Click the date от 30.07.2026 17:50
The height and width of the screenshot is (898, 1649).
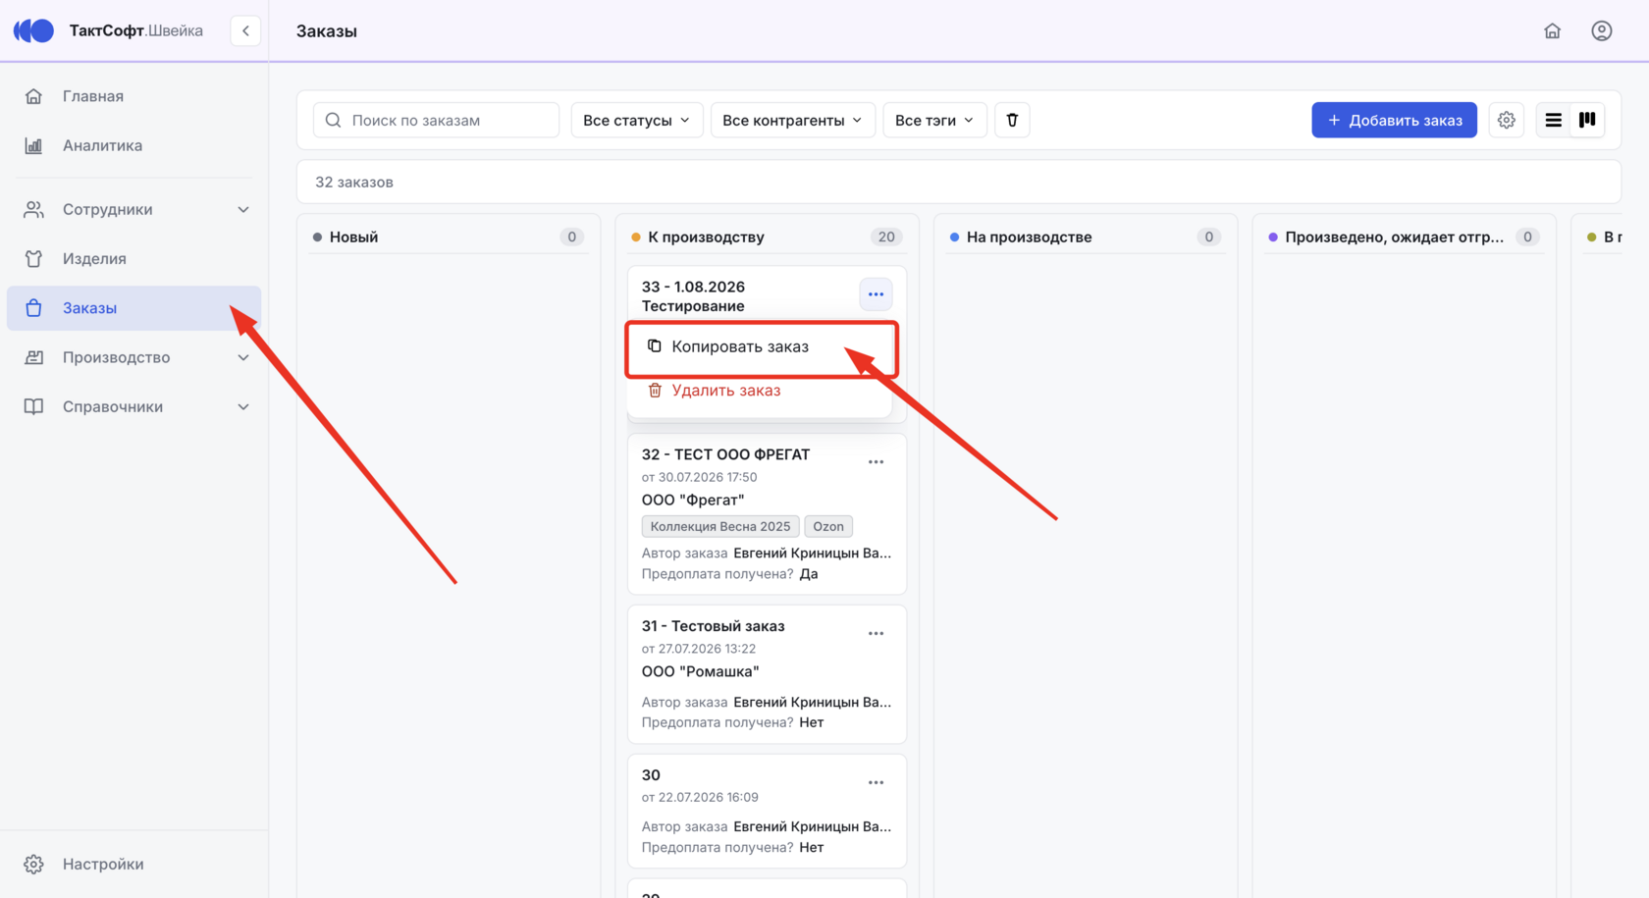click(700, 477)
